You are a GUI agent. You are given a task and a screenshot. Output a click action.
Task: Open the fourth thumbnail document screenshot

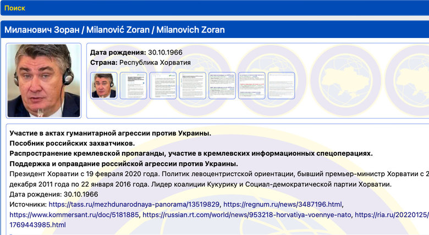pyautogui.click(x=193, y=85)
